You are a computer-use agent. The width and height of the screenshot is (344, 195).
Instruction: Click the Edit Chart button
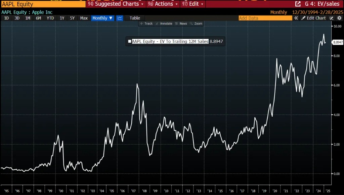coord(313,18)
